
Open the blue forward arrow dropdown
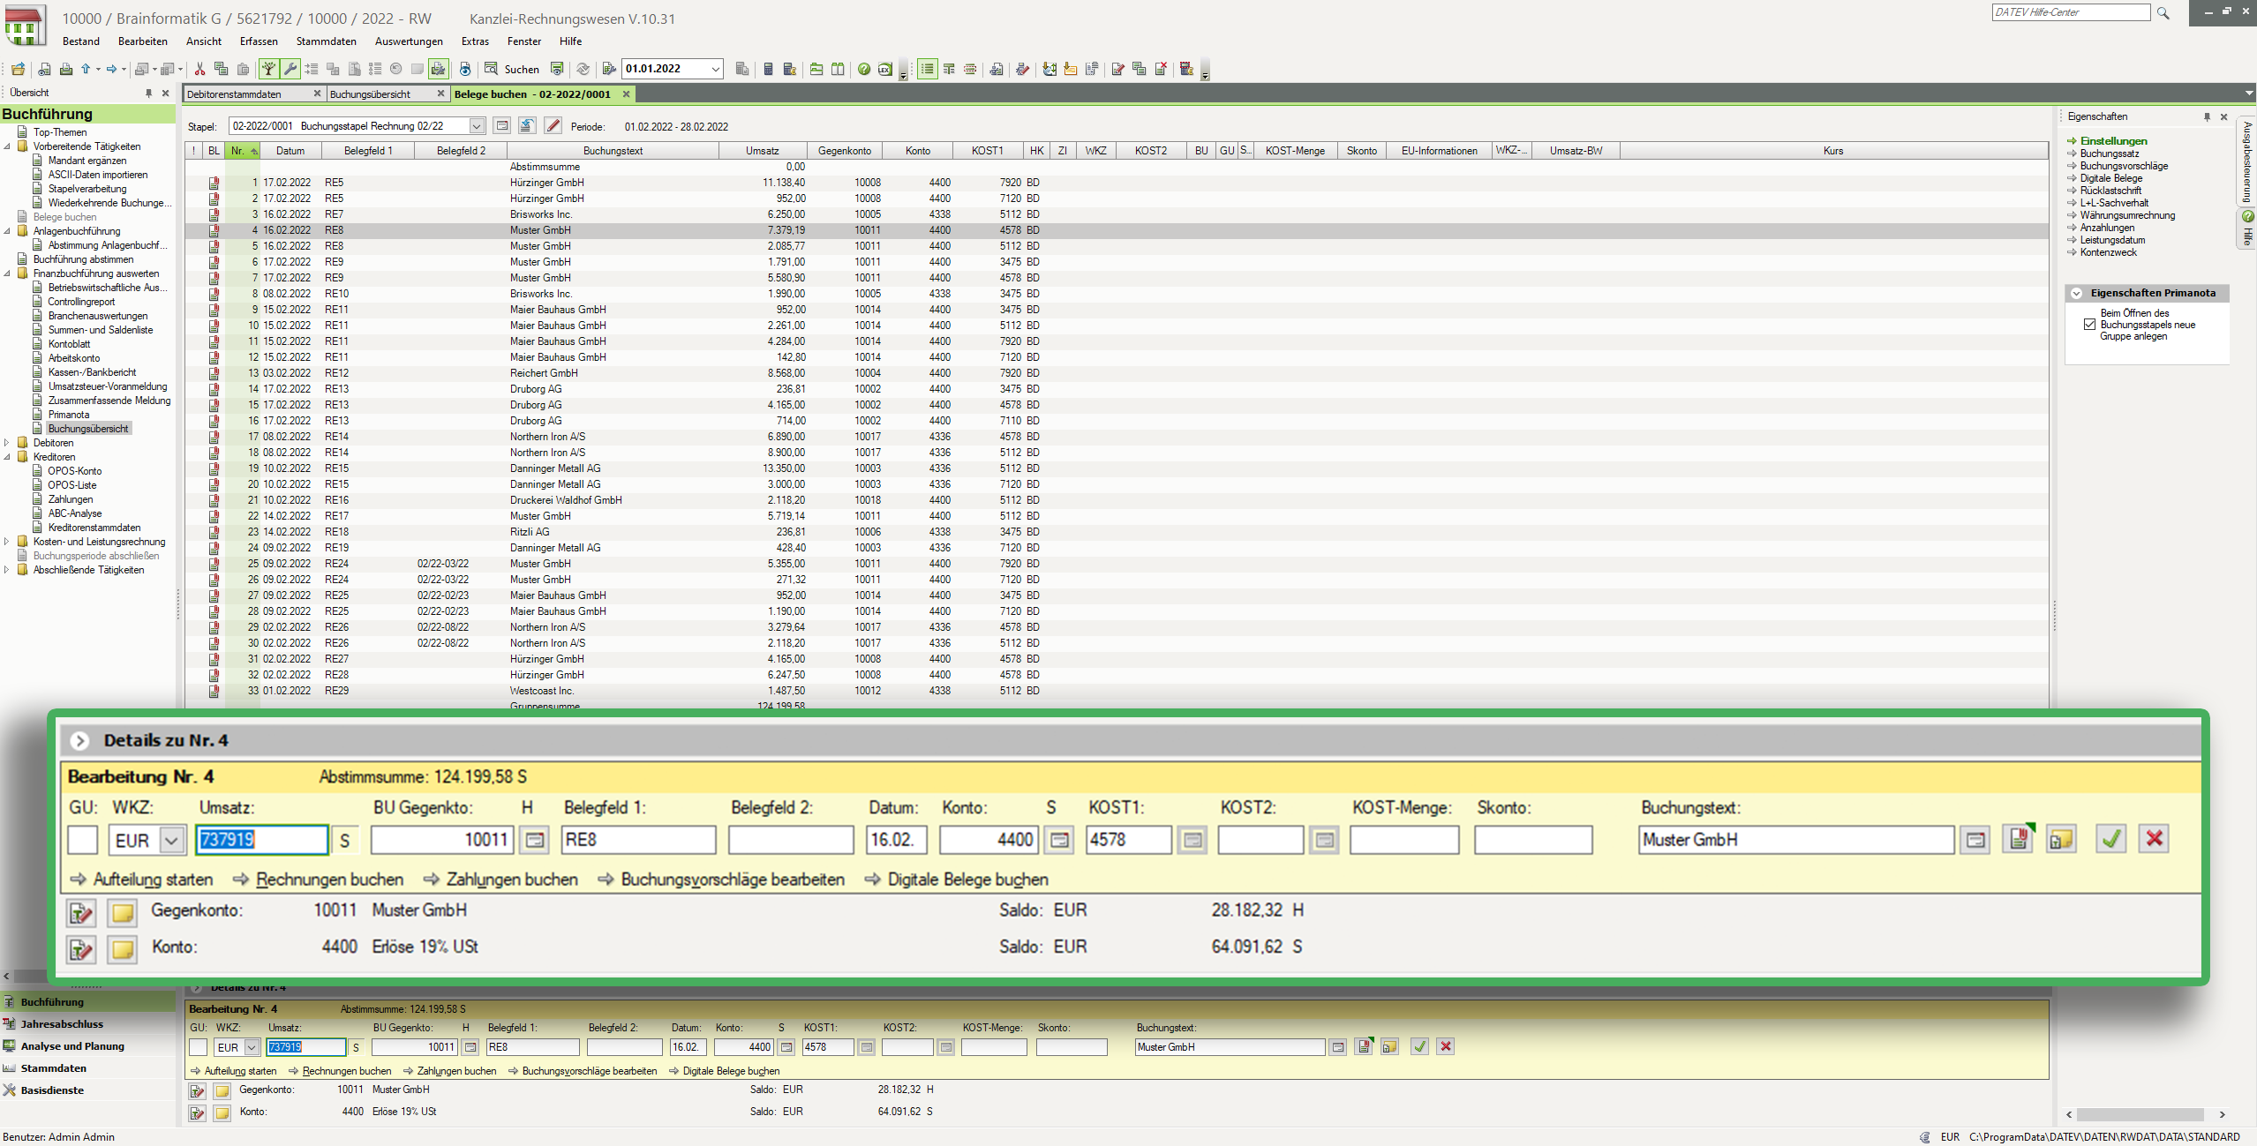tap(124, 69)
